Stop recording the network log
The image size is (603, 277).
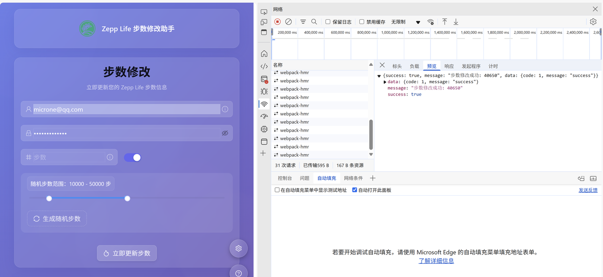[277, 22]
